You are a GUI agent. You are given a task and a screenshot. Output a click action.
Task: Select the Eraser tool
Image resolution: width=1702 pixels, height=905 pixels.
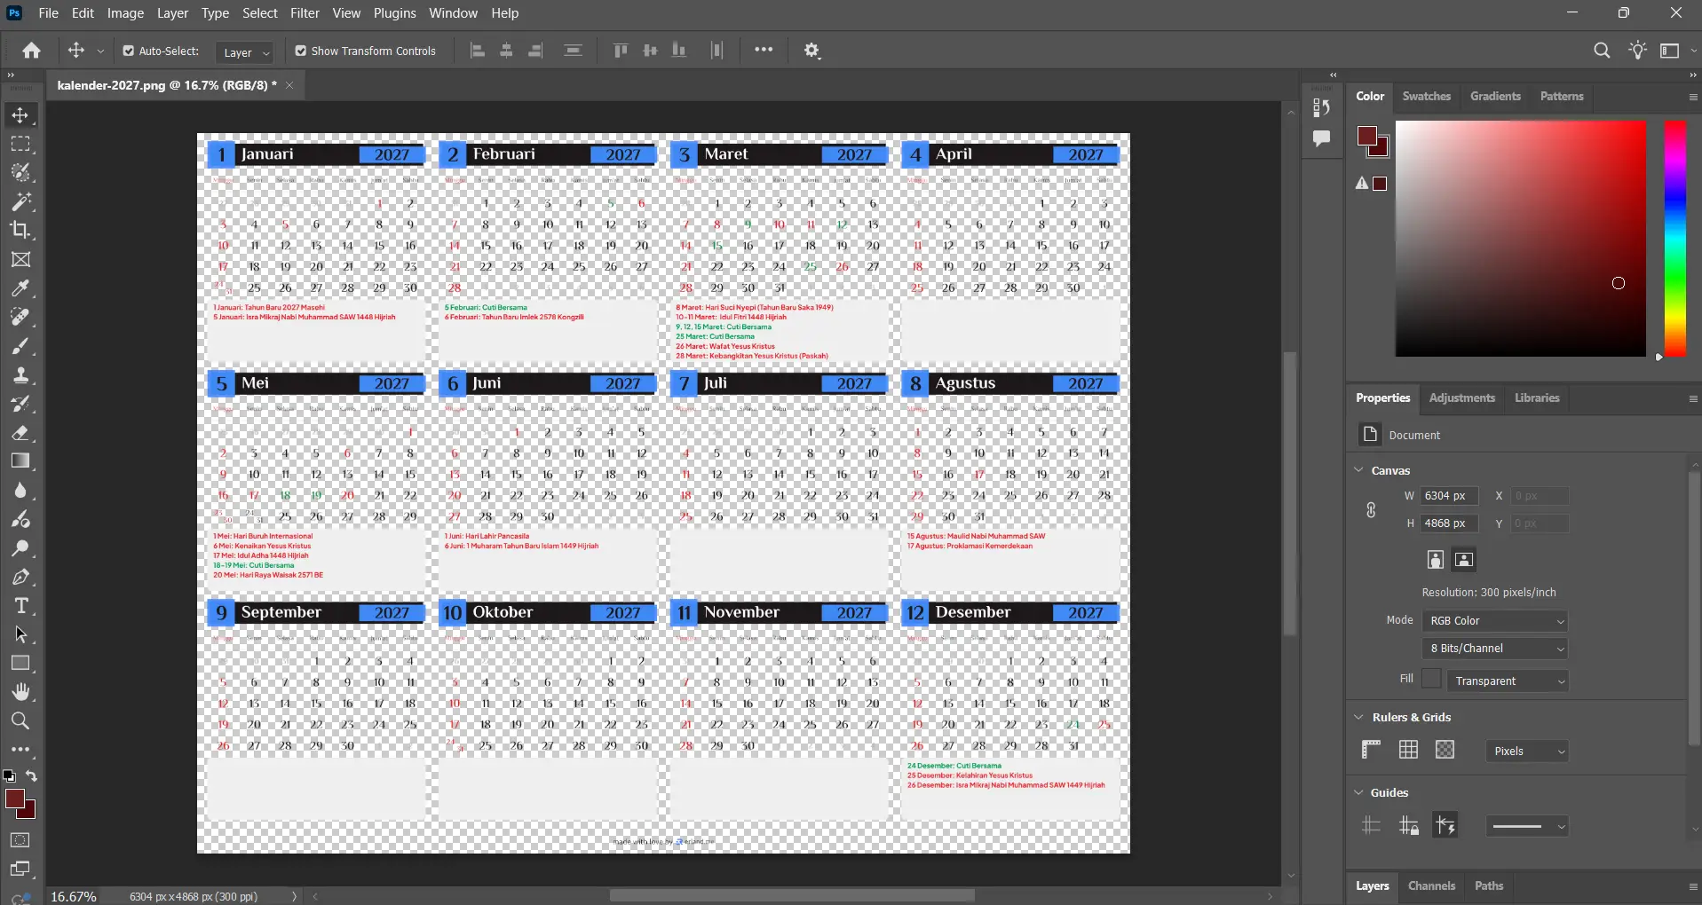[x=20, y=432]
